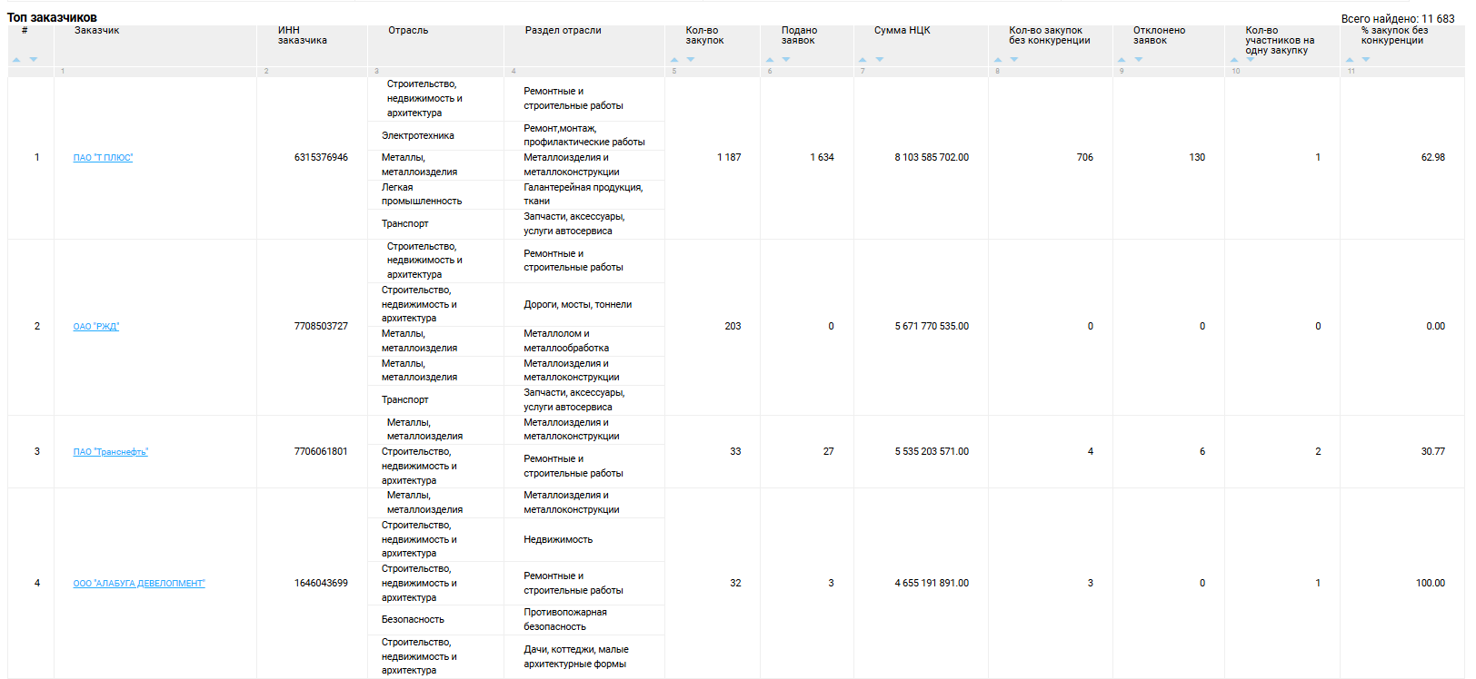Click the 'Всего найдено: 11 683' counter
Image resolution: width=1476 pixels, height=679 pixels.
[x=1398, y=18]
